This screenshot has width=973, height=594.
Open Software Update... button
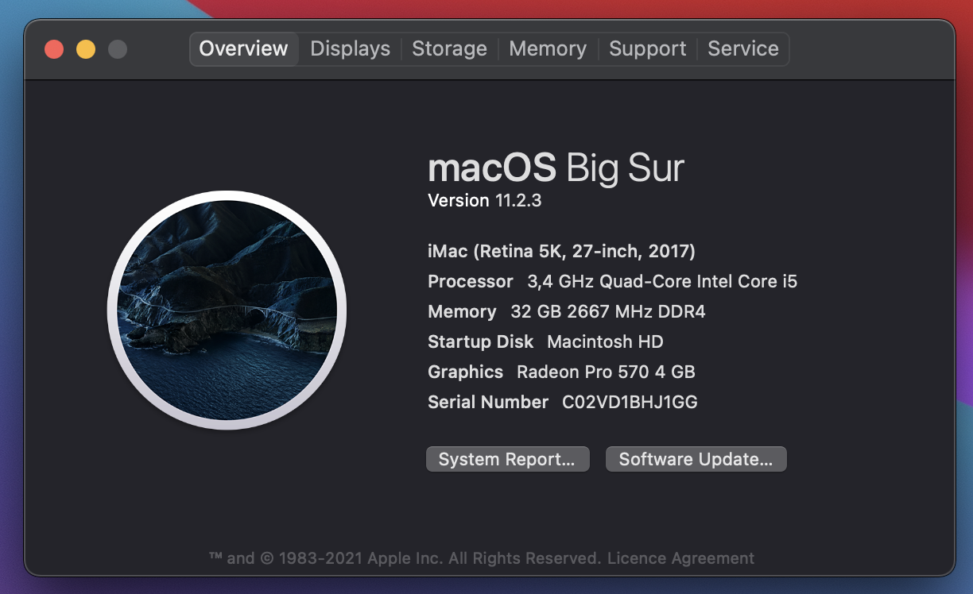click(696, 459)
